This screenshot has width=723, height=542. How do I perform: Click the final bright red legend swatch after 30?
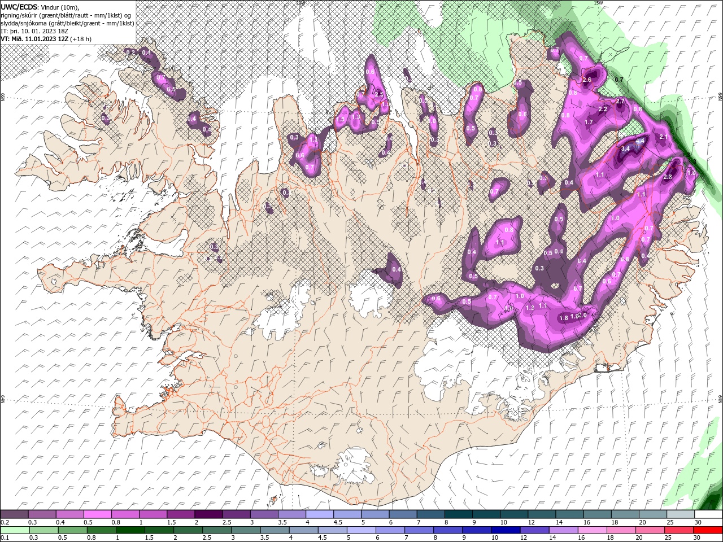[708, 530]
